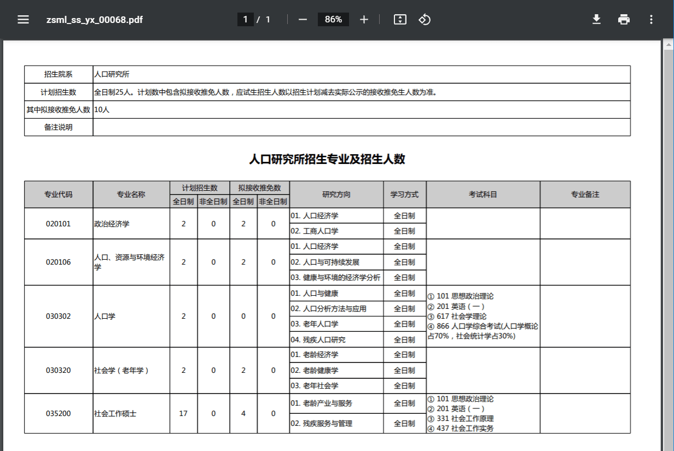Click the scrollbar up arrow
Viewport: 674px width, 451px height.
click(x=668, y=44)
